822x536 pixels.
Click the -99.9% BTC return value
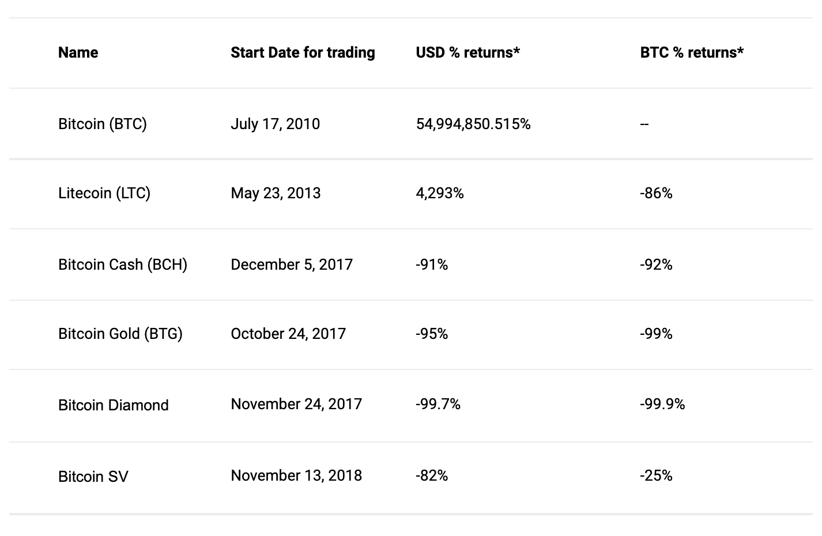point(662,404)
